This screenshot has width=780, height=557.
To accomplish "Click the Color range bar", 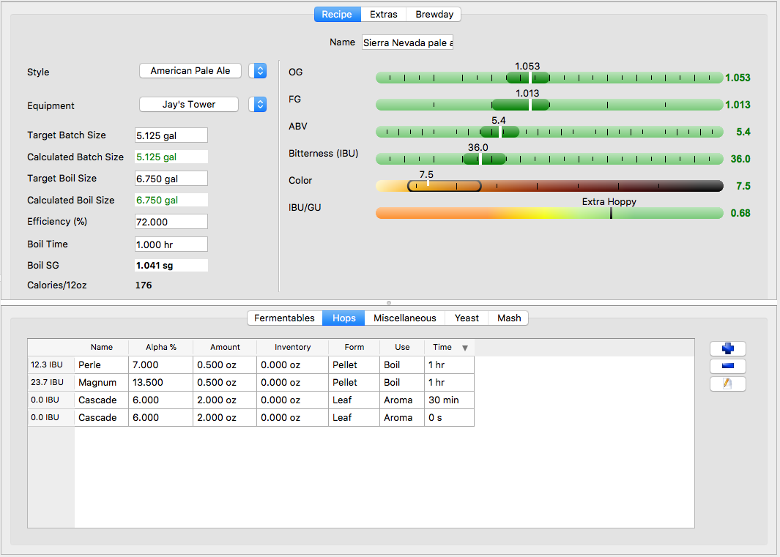I will (x=549, y=186).
